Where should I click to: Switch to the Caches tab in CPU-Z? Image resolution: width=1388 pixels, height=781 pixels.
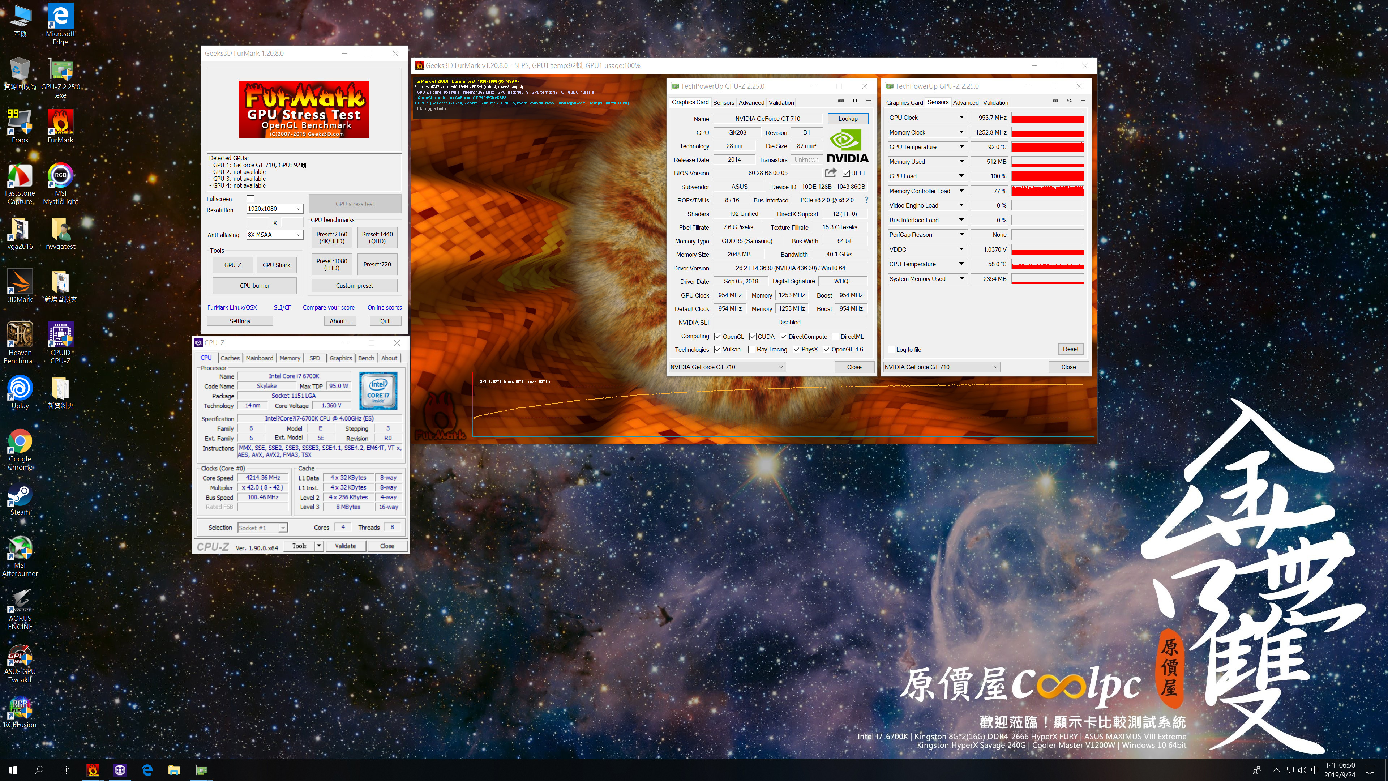click(x=230, y=358)
